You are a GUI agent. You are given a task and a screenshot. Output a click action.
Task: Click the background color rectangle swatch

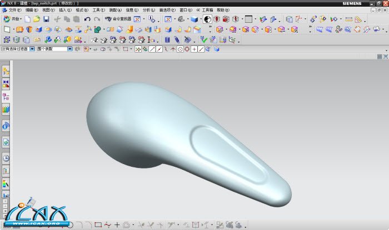click(x=248, y=19)
